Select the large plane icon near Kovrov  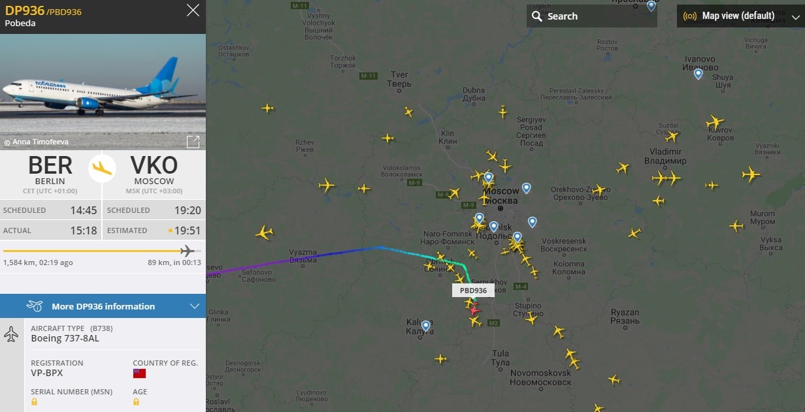[715, 122]
